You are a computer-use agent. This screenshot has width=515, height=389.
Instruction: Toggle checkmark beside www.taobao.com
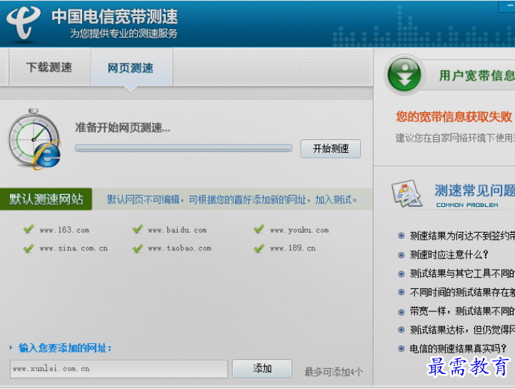pos(138,248)
